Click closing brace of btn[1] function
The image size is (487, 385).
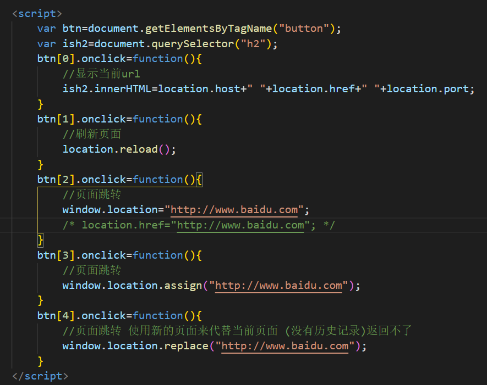40,165
